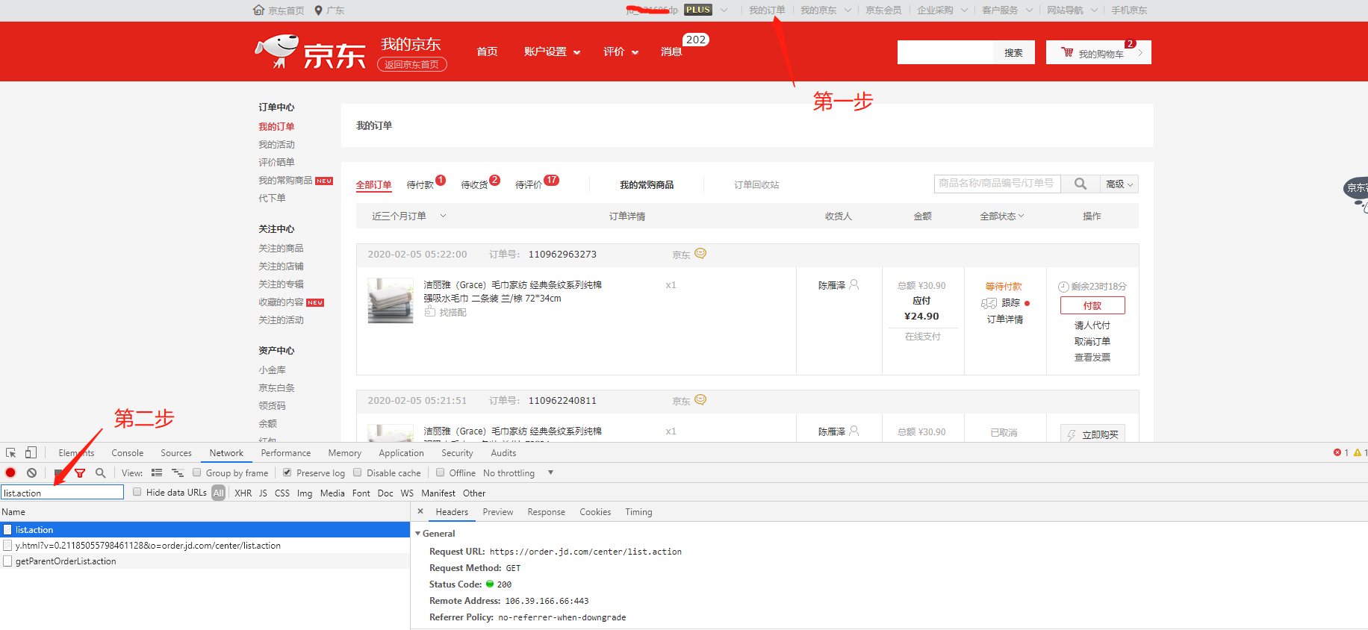Click the JD chat smiley icon on order 110962240811
The width and height of the screenshot is (1368, 630).
tap(700, 399)
